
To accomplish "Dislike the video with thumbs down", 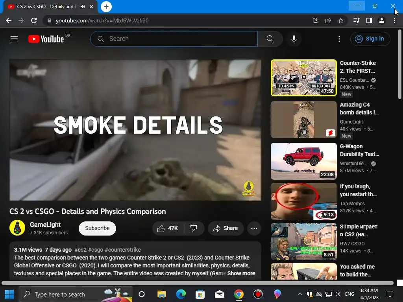I will click(193, 228).
